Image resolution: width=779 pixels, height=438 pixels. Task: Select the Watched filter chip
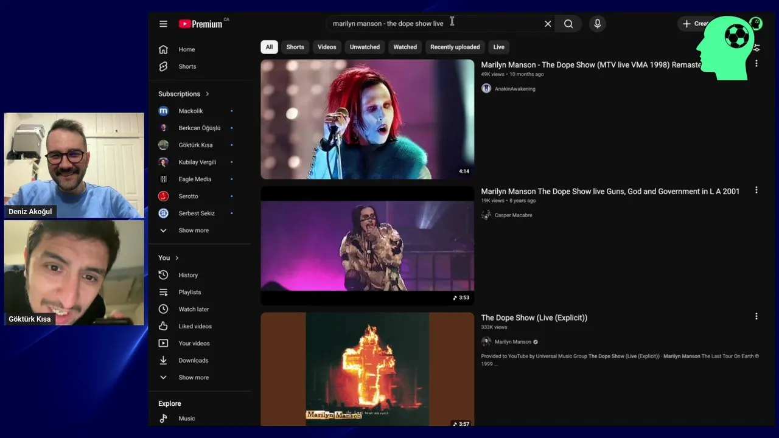(x=405, y=47)
